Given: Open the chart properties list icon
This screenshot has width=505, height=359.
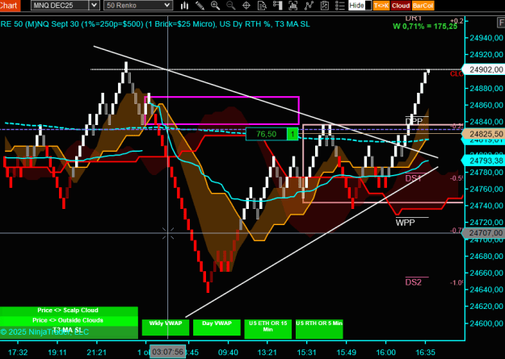Looking at the screenshot, I should pos(340,5).
